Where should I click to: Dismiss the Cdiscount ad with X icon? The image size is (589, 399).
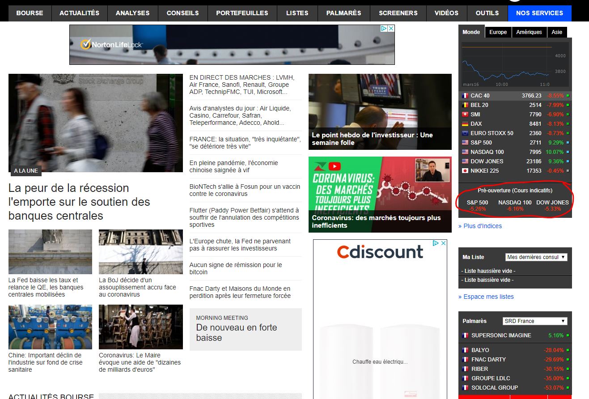(443, 243)
